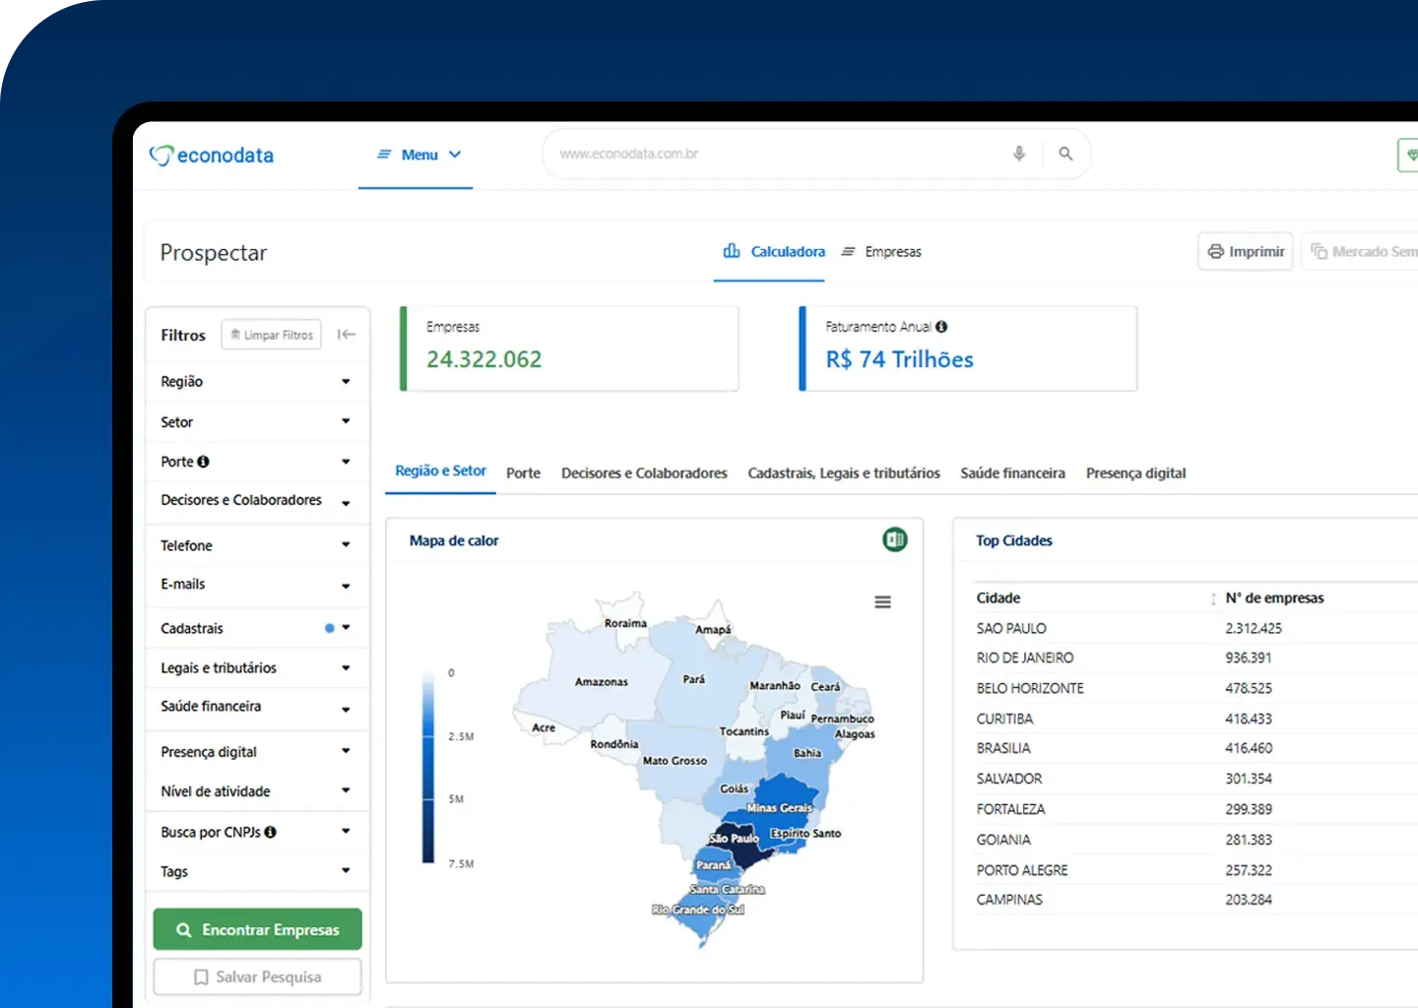Click the microphone icon in the search bar
This screenshot has height=1008, width=1418.
(x=1018, y=154)
